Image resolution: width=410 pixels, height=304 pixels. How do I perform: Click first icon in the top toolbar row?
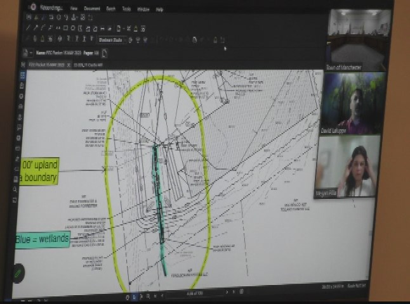point(29,17)
